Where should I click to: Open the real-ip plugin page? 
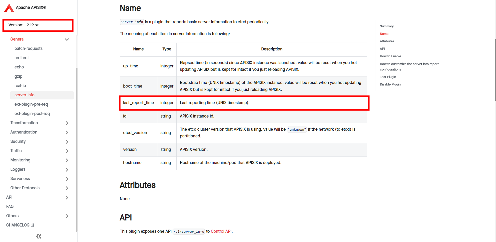click(x=20, y=85)
